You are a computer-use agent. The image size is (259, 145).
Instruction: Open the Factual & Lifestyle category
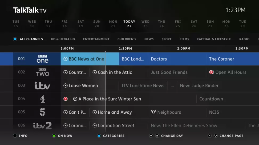[x=214, y=39]
